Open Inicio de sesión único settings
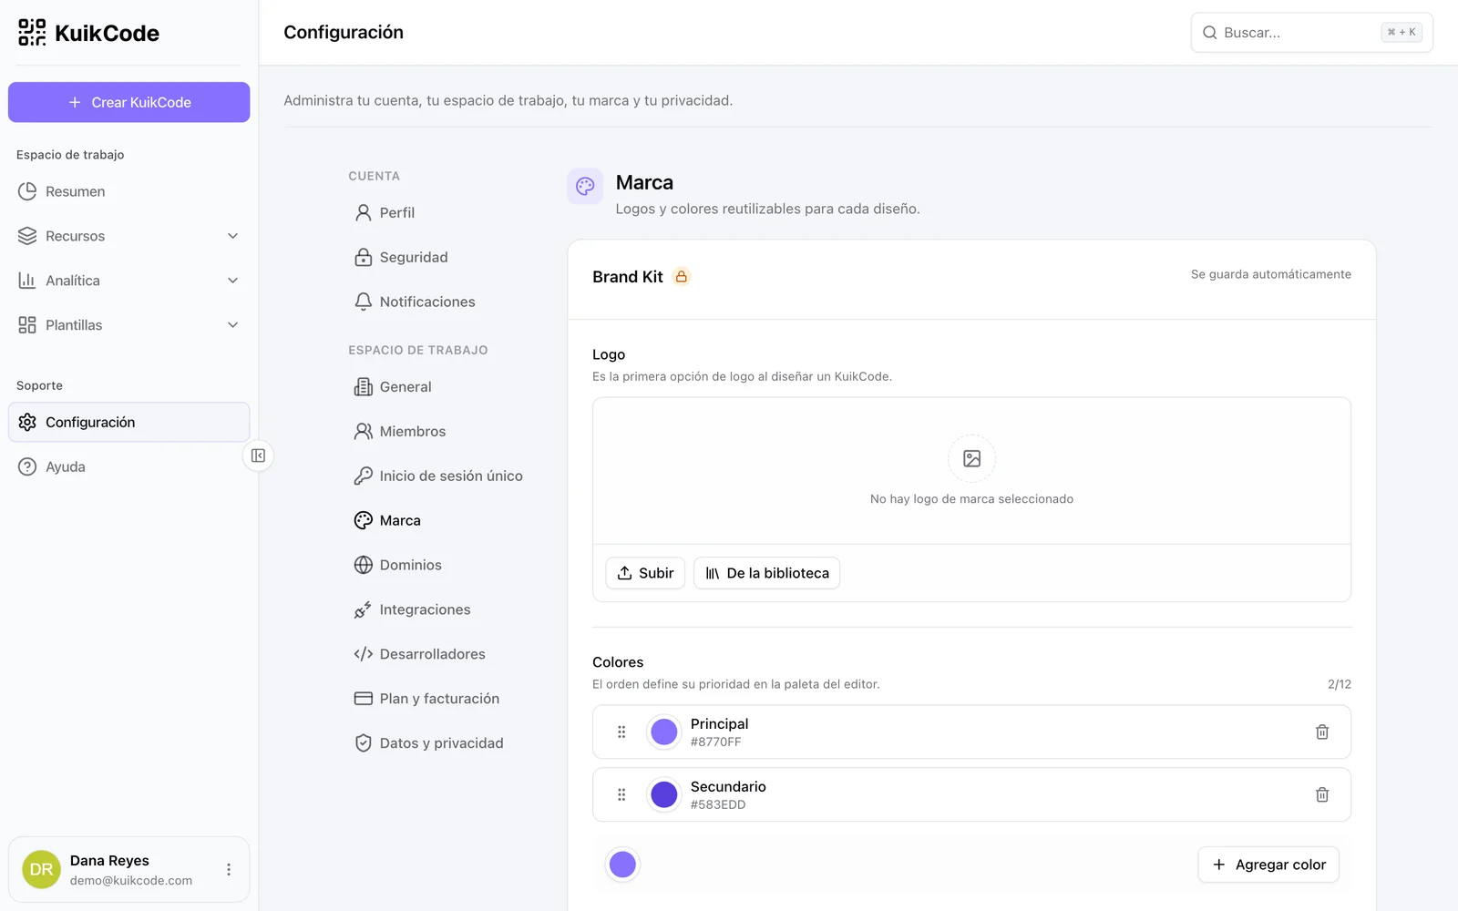1458x911 pixels. click(438, 476)
